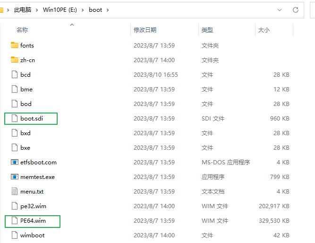The image size is (315, 243).
Task: Select the PE64.wim file name
Action: [33, 221]
